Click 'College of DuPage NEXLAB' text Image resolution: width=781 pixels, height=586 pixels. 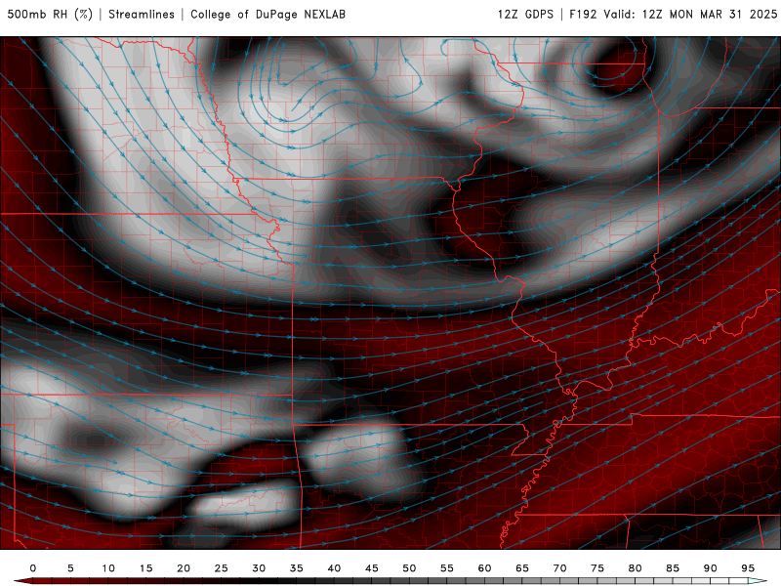267,15
